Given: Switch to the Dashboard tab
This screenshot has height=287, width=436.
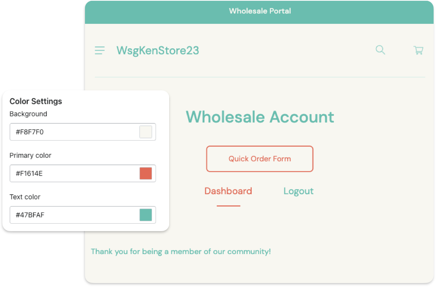Looking at the screenshot, I should click(228, 191).
